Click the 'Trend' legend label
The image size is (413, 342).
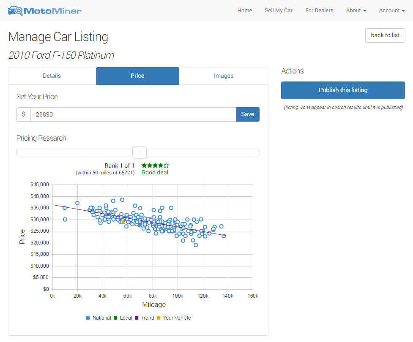tap(148, 318)
